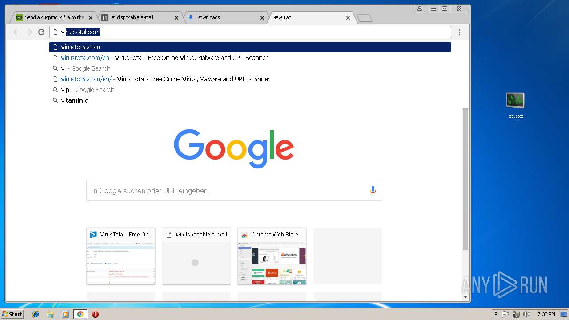Viewport: 569px width, 320px height.
Task: Open Windows Explorer folder in taskbar
Action: pyautogui.click(x=50, y=314)
